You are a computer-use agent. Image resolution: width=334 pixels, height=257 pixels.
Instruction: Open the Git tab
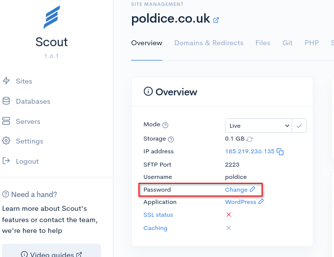pyautogui.click(x=288, y=43)
